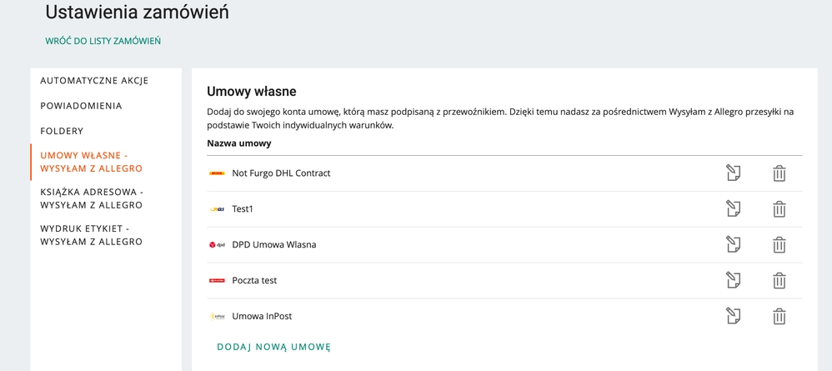Delete the Test1 contract
Viewport: 832px width, 371px height.
coord(779,209)
